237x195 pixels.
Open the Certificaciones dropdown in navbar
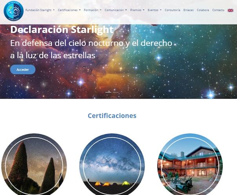tap(69, 10)
